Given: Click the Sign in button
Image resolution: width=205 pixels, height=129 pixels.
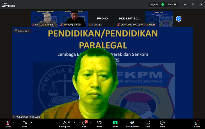Looking at the screenshot, I should [154, 5].
